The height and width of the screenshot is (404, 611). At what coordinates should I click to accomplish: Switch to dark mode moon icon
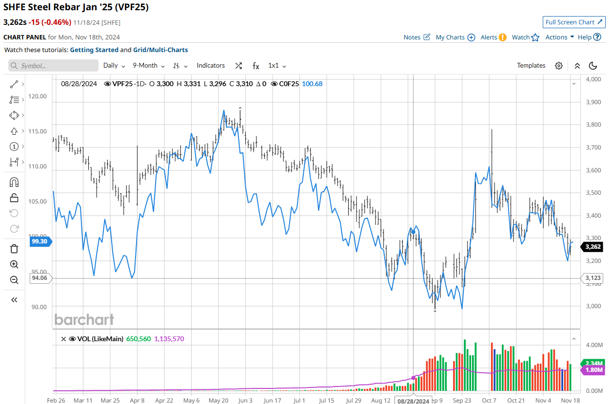593,66
